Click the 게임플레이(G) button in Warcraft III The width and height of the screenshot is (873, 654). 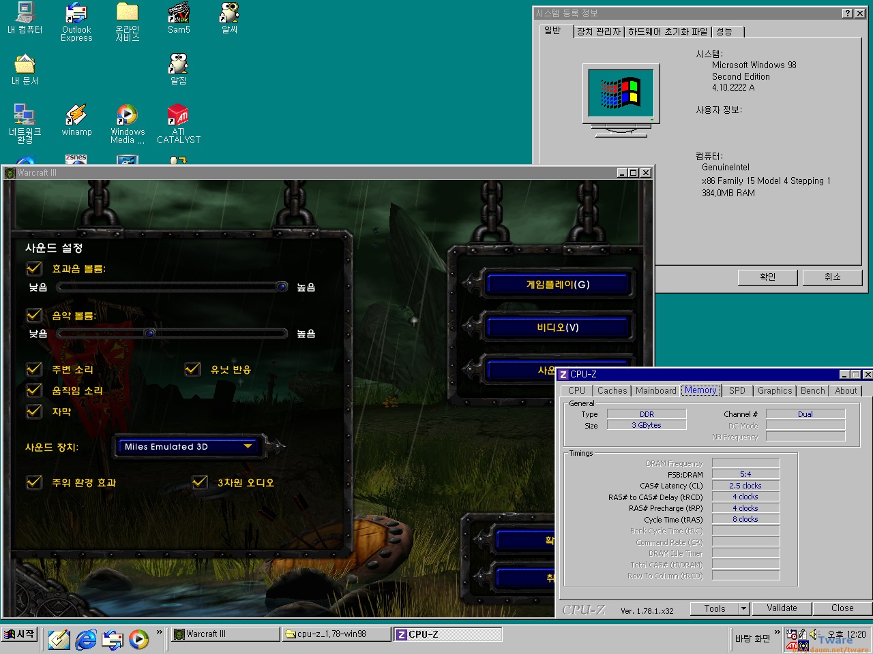point(557,285)
